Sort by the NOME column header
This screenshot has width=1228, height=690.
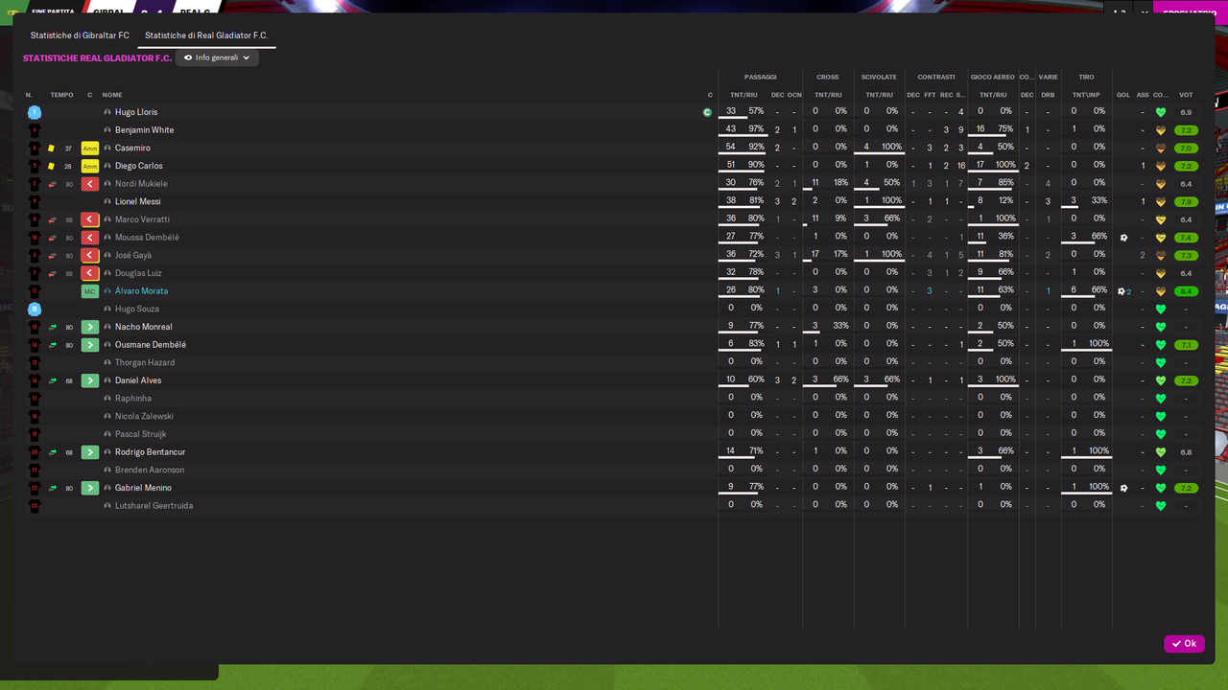(x=112, y=95)
